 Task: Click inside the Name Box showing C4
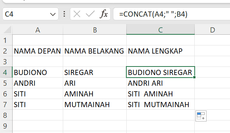tap(26, 14)
